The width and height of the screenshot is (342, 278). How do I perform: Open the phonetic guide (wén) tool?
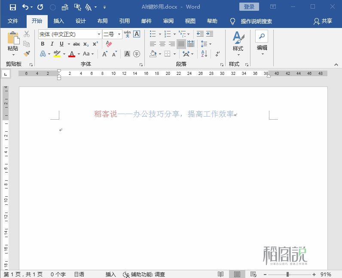pos(127,34)
